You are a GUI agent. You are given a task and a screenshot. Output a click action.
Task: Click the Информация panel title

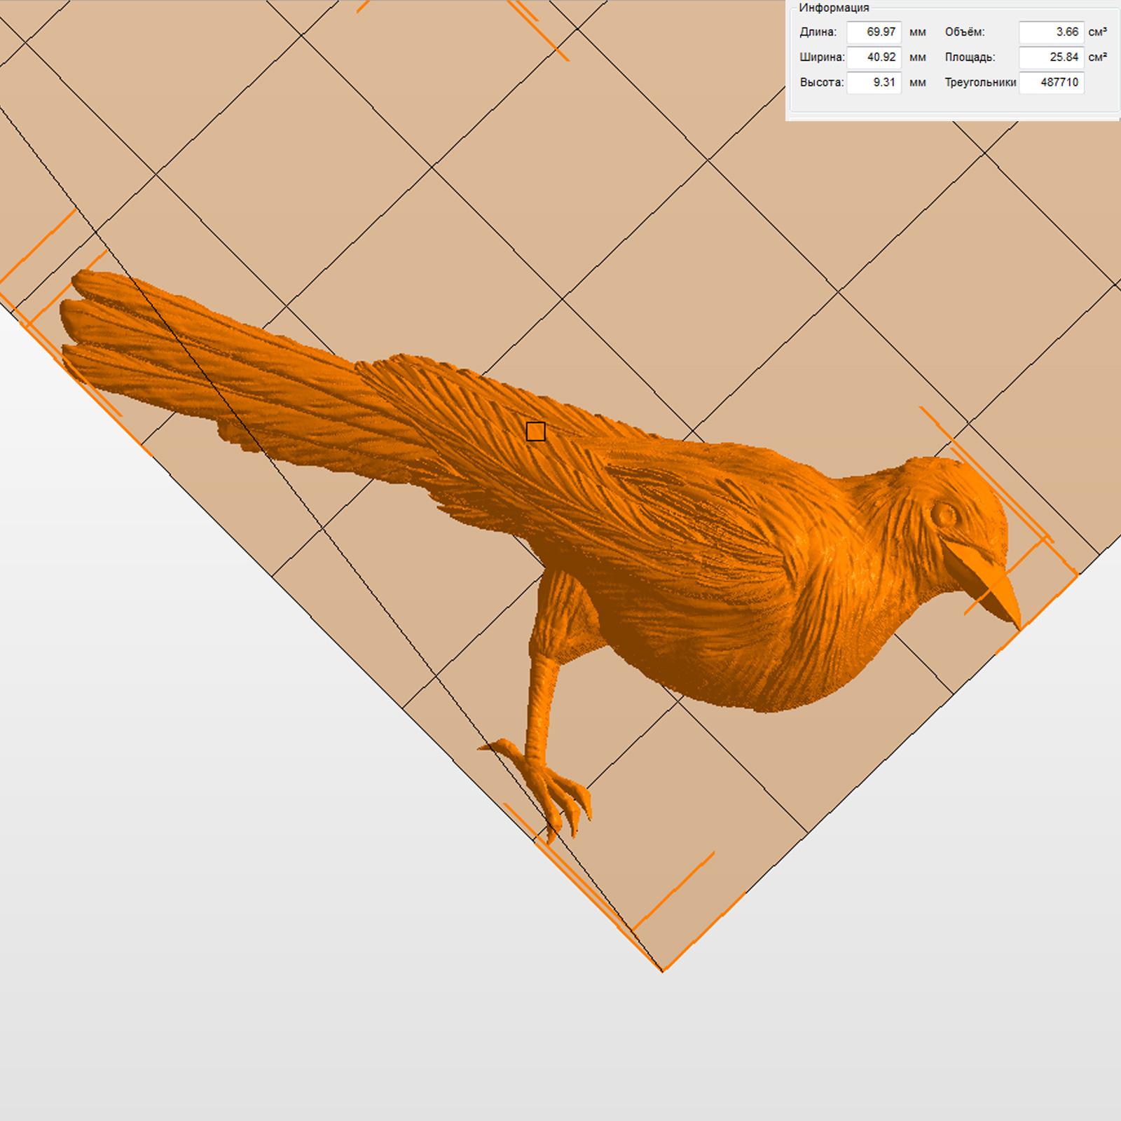pyautogui.click(x=834, y=8)
